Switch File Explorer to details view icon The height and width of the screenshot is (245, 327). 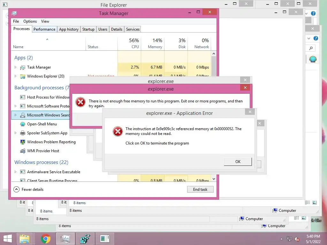pyautogui.click(x=307, y=203)
